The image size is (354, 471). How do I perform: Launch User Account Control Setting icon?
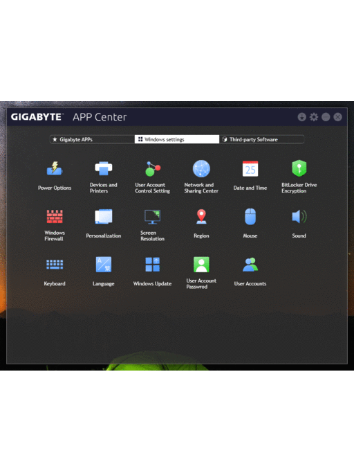153,168
